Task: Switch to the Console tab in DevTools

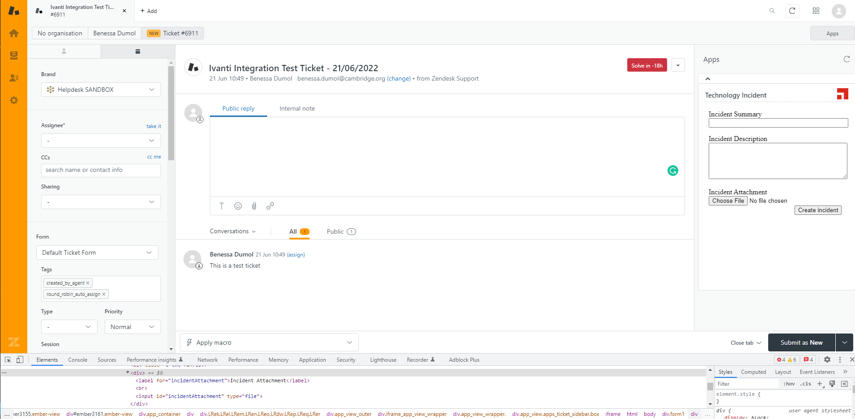Action: 78,360
